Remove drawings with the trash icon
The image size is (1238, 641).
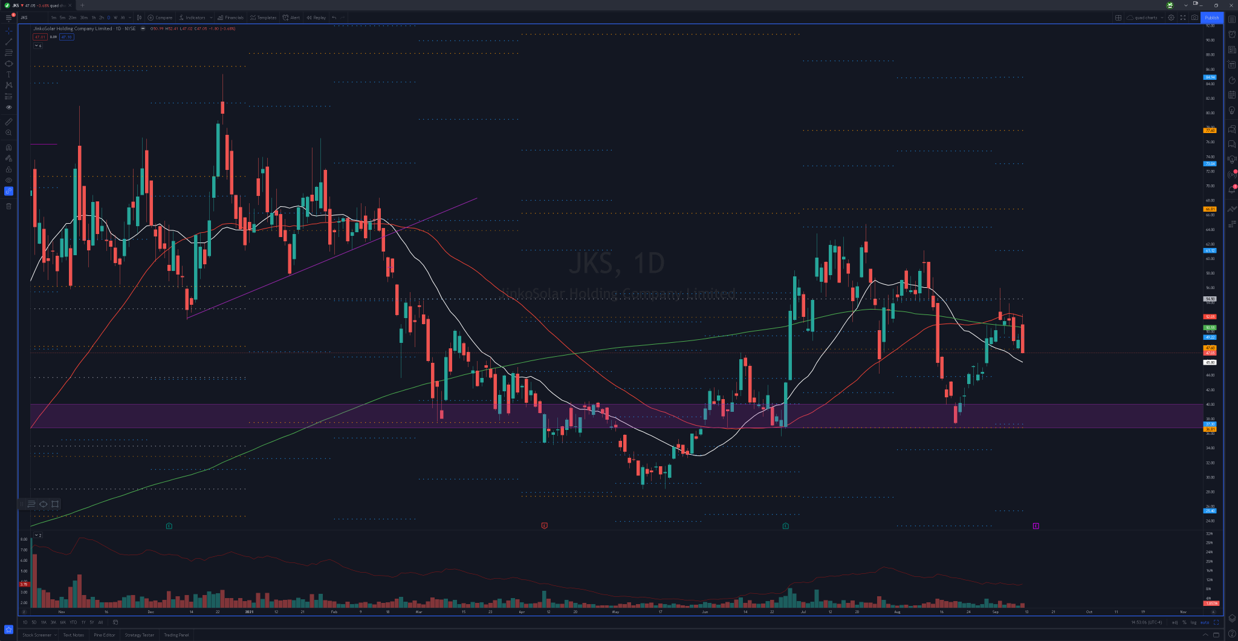tap(8, 206)
